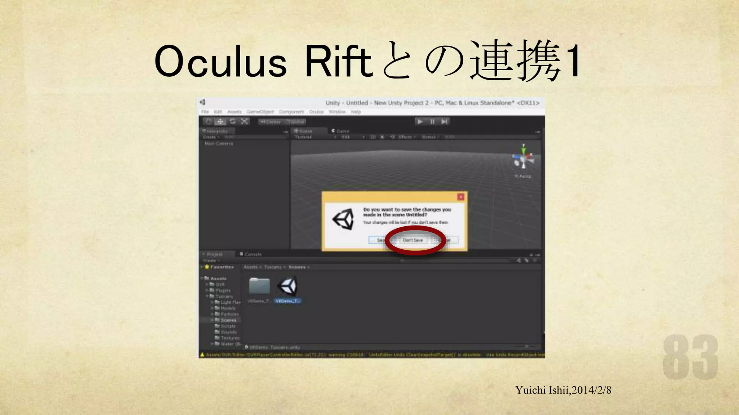Select the Rotate tool in Unity toolbar
Image resolution: width=739 pixels, height=415 pixels.
click(x=232, y=122)
